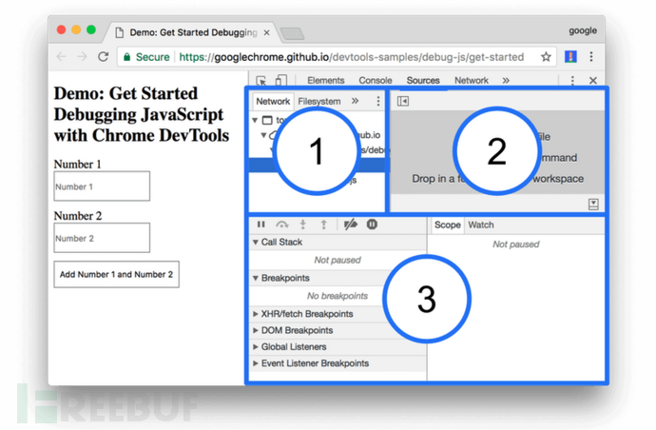Select the Scope tab

point(447,225)
